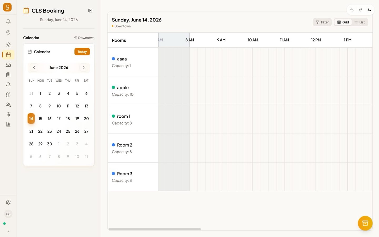Open the bar chart reports icon

click(x=8, y=124)
